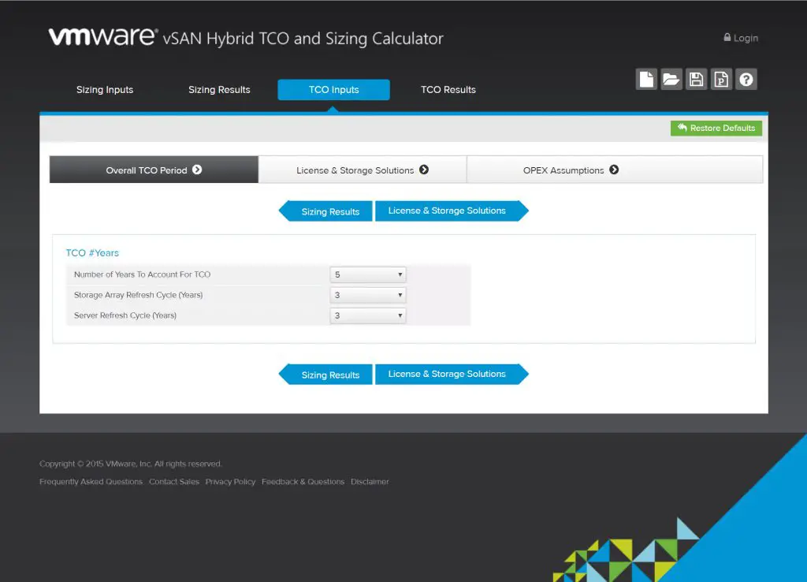Click Contact Sales footer link
This screenshot has height=582, width=807.
point(174,482)
